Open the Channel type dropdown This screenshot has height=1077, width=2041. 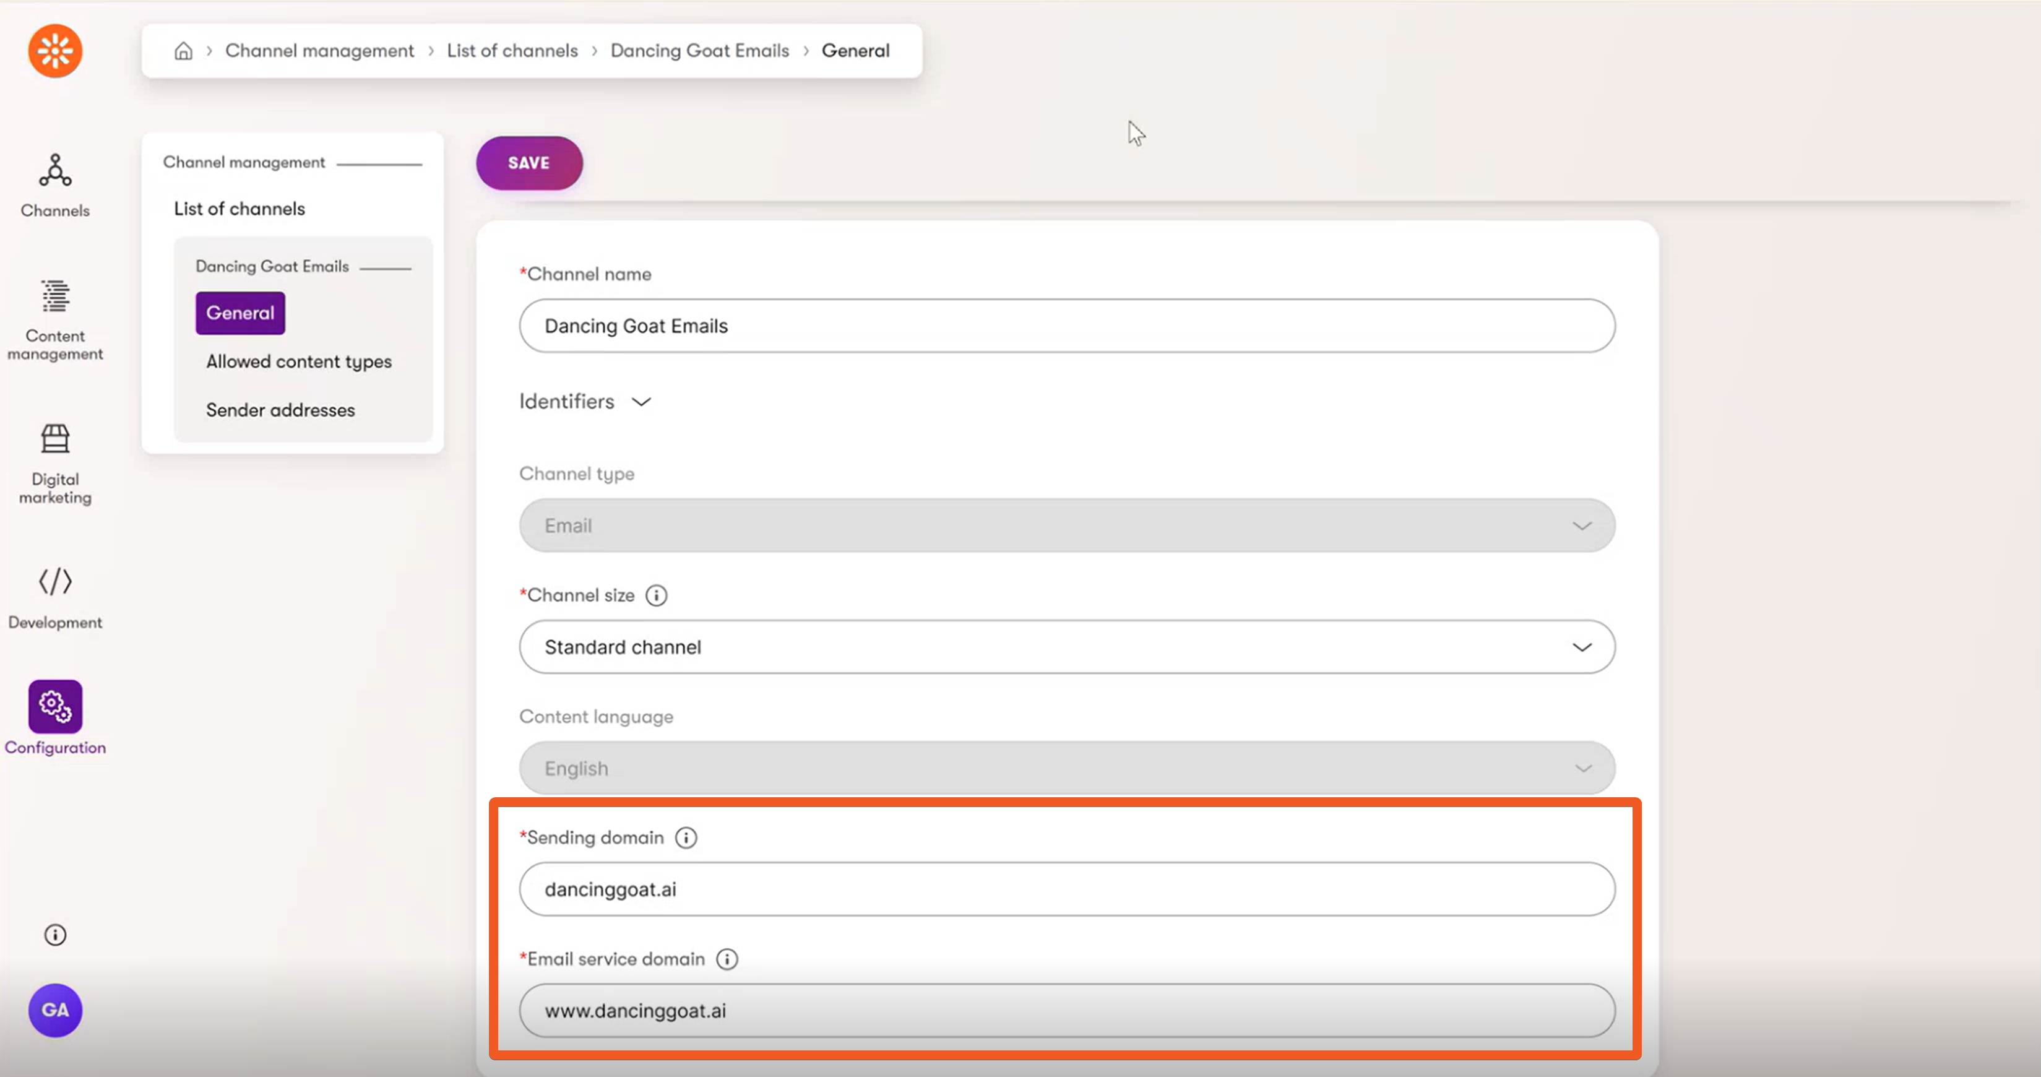(1066, 526)
